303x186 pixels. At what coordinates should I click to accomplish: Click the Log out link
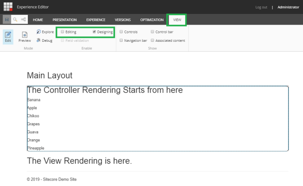click(261, 7)
